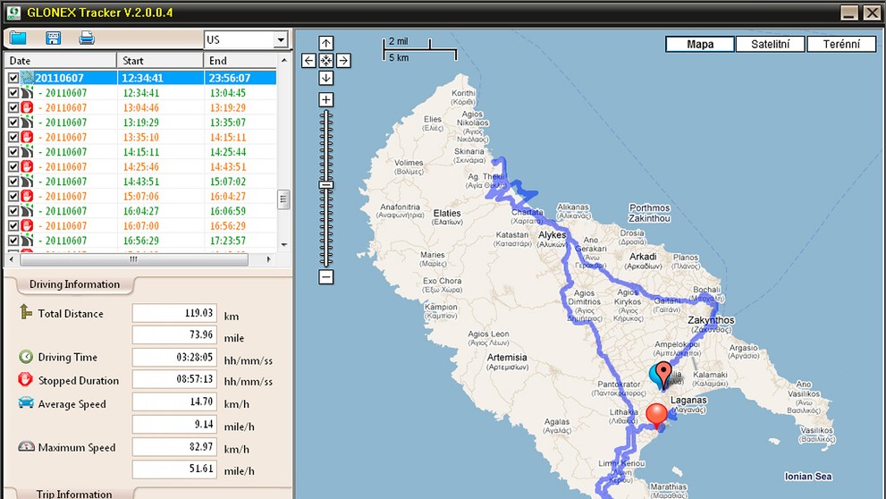Toggle checkbox for stop starting 13:04:46

pyautogui.click(x=13, y=107)
